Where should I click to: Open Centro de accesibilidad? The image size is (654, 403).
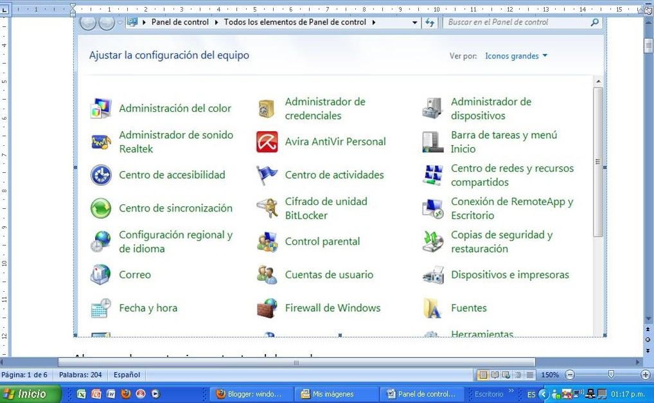pyautogui.click(x=171, y=175)
